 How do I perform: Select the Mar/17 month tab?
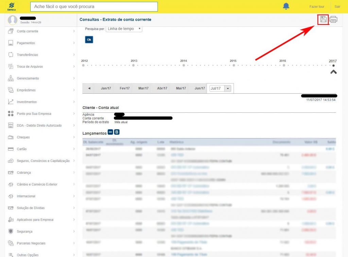[143, 89]
